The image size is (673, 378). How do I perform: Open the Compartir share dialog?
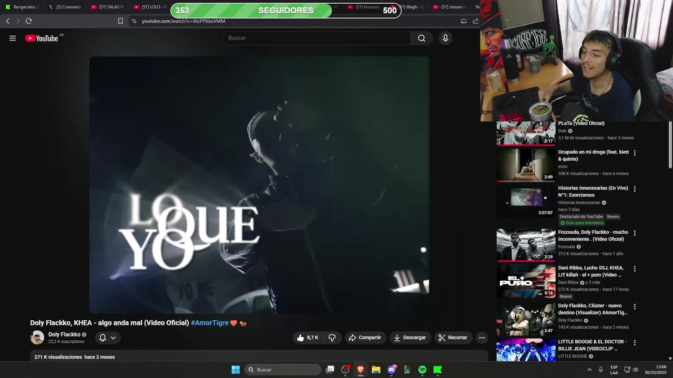(365, 338)
